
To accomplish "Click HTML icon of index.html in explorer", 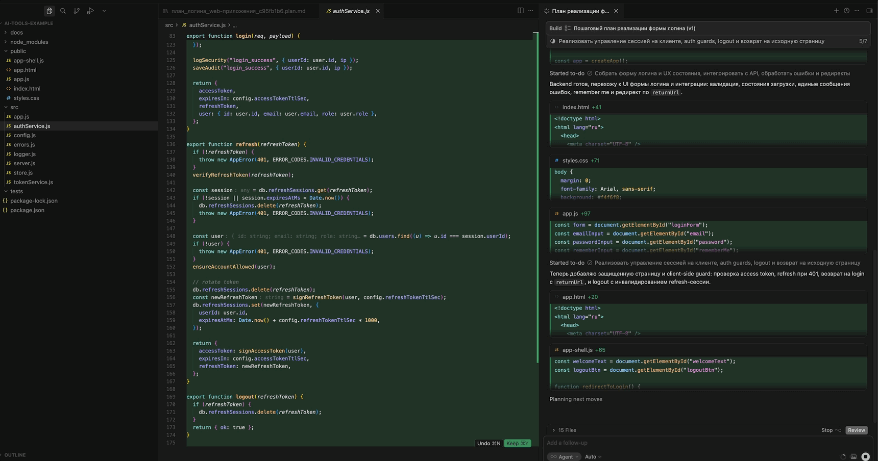I will [8, 89].
